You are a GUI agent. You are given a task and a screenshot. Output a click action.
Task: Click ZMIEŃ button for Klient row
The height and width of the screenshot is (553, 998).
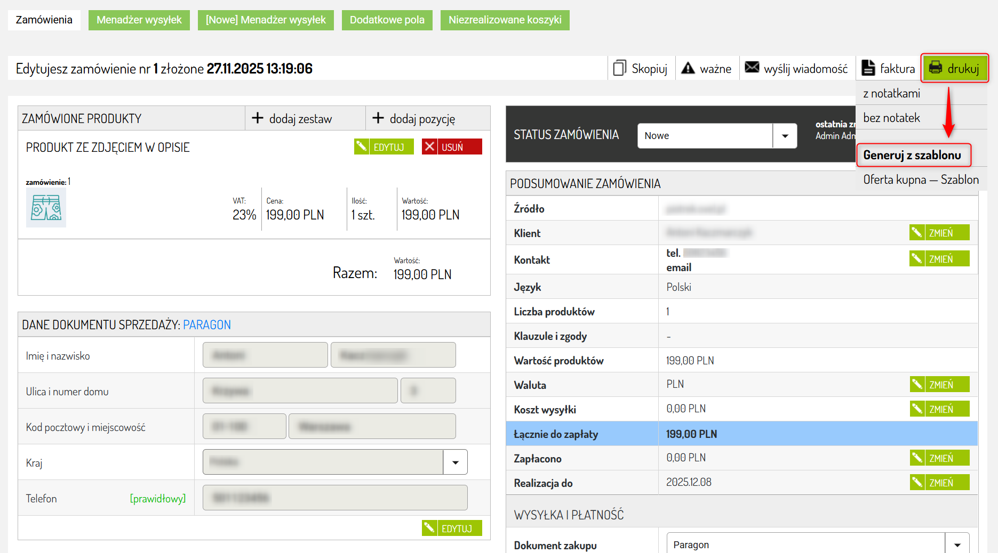[x=939, y=233]
